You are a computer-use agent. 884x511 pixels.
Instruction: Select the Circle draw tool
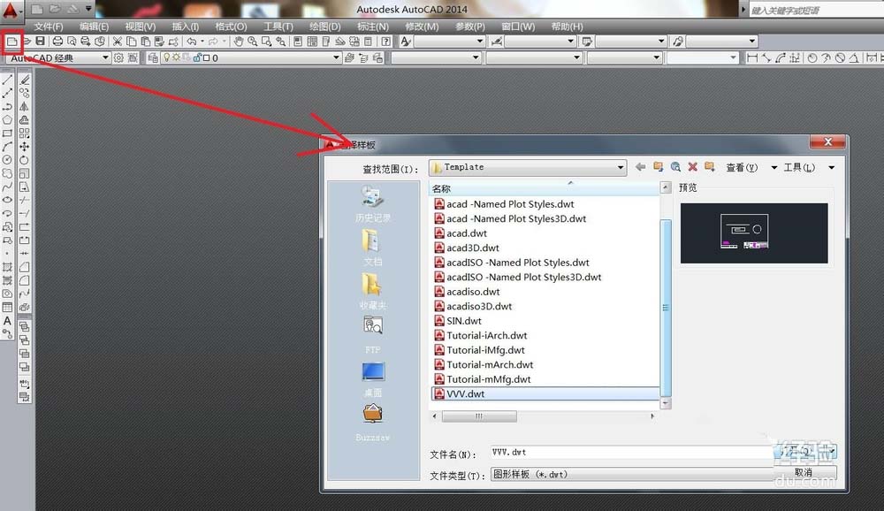pyautogui.click(x=7, y=160)
